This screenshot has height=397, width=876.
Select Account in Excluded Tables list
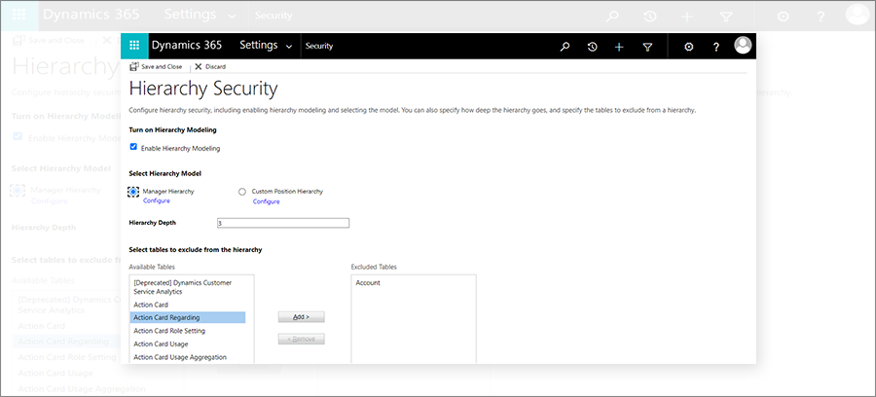(368, 283)
